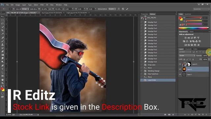Click the foreground color swatch in Color panel
Image resolution: width=211 pixels, height=119 pixels.
coord(180,18)
